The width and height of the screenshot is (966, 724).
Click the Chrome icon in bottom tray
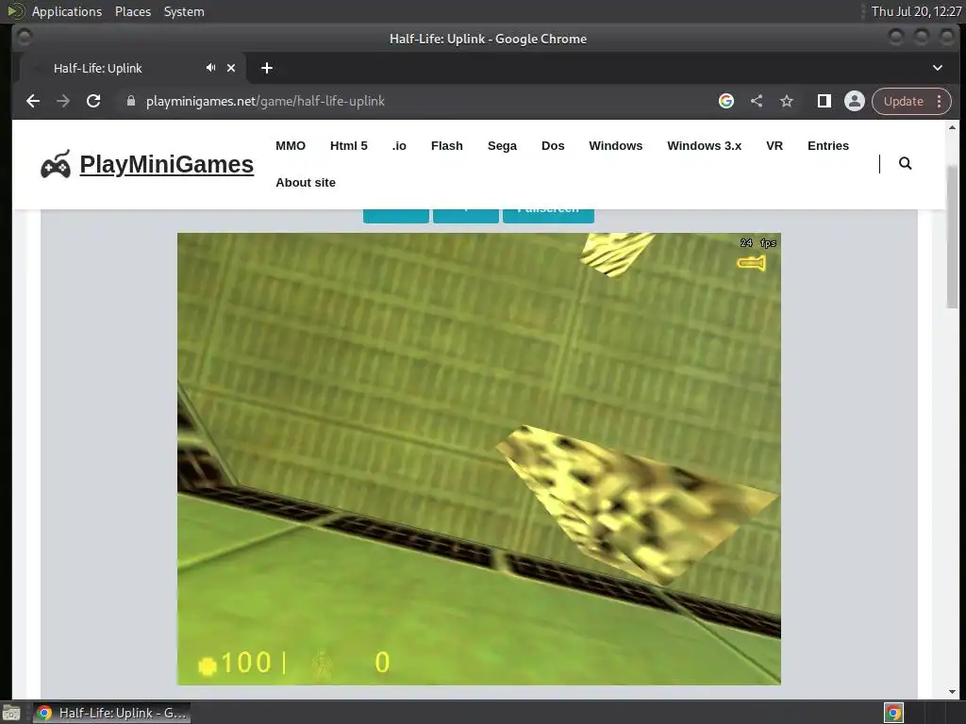[894, 713]
